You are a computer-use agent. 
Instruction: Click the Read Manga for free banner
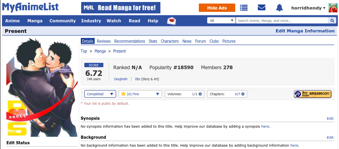click(x=121, y=8)
